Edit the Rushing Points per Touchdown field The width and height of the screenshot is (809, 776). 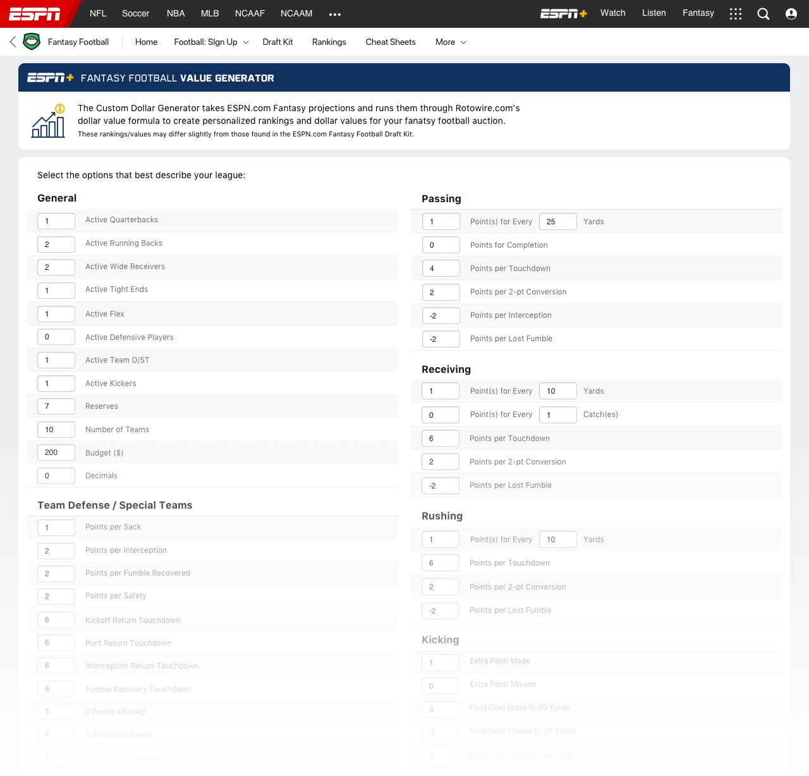click(x=441, y=563)
